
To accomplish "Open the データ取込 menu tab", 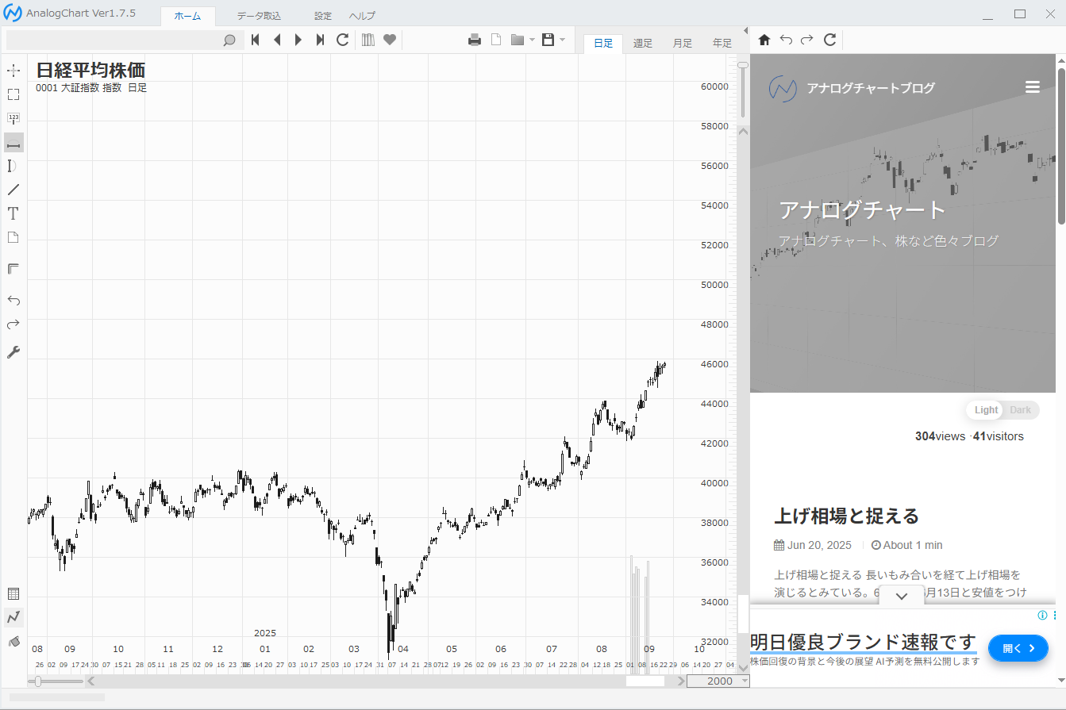I will pos(259,16).
